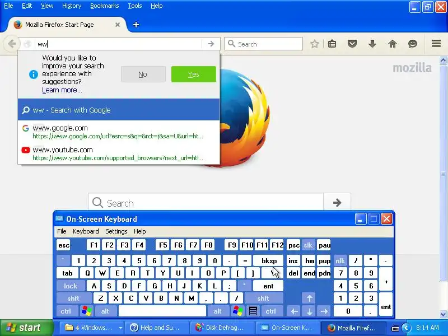
Task: Click the toolbar Search input field
Action: coord(263,44)
